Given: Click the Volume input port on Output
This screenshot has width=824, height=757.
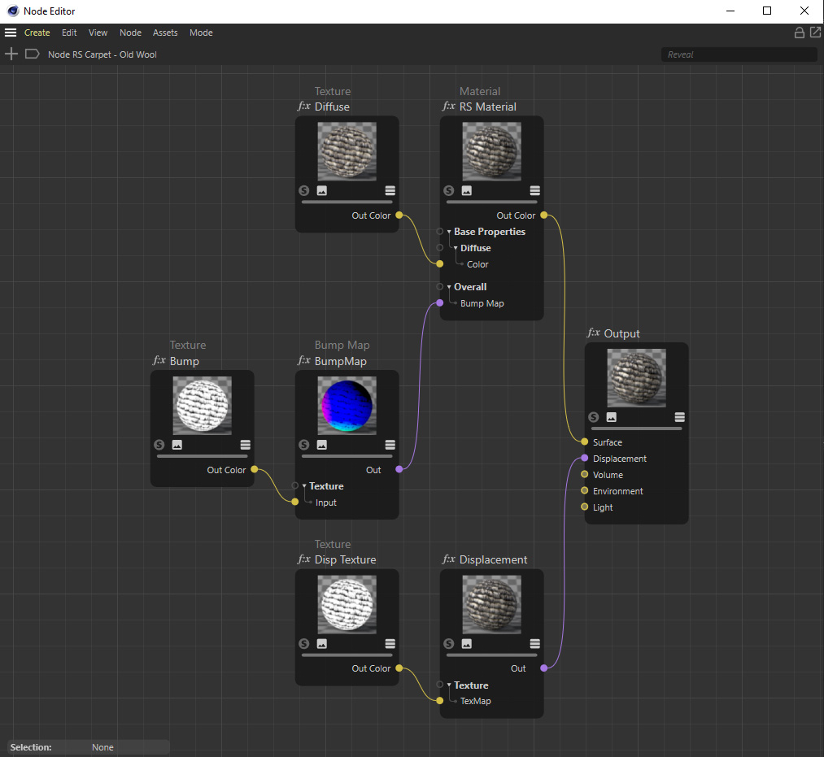Looking at the screenshot, I should (584, 475).
